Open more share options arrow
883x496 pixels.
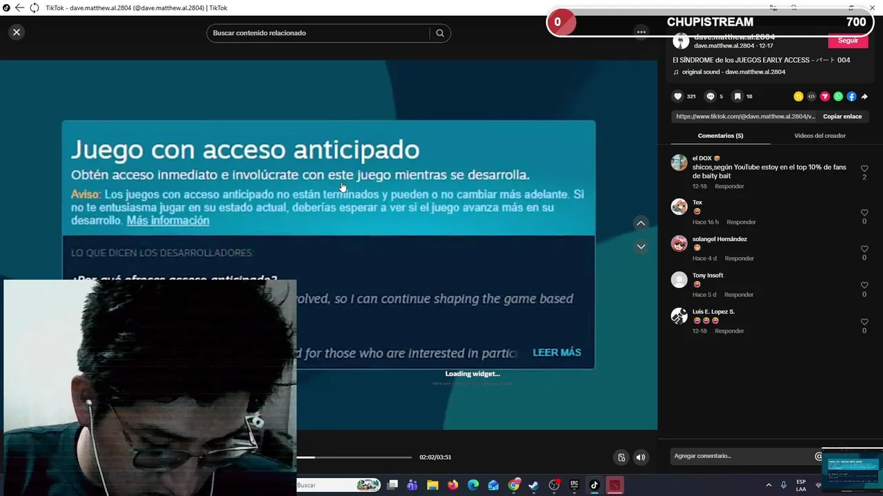click(x=864, y=96)
